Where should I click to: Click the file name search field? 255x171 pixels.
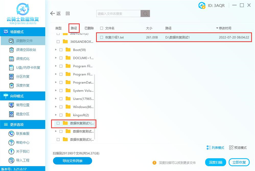(118, 13)
